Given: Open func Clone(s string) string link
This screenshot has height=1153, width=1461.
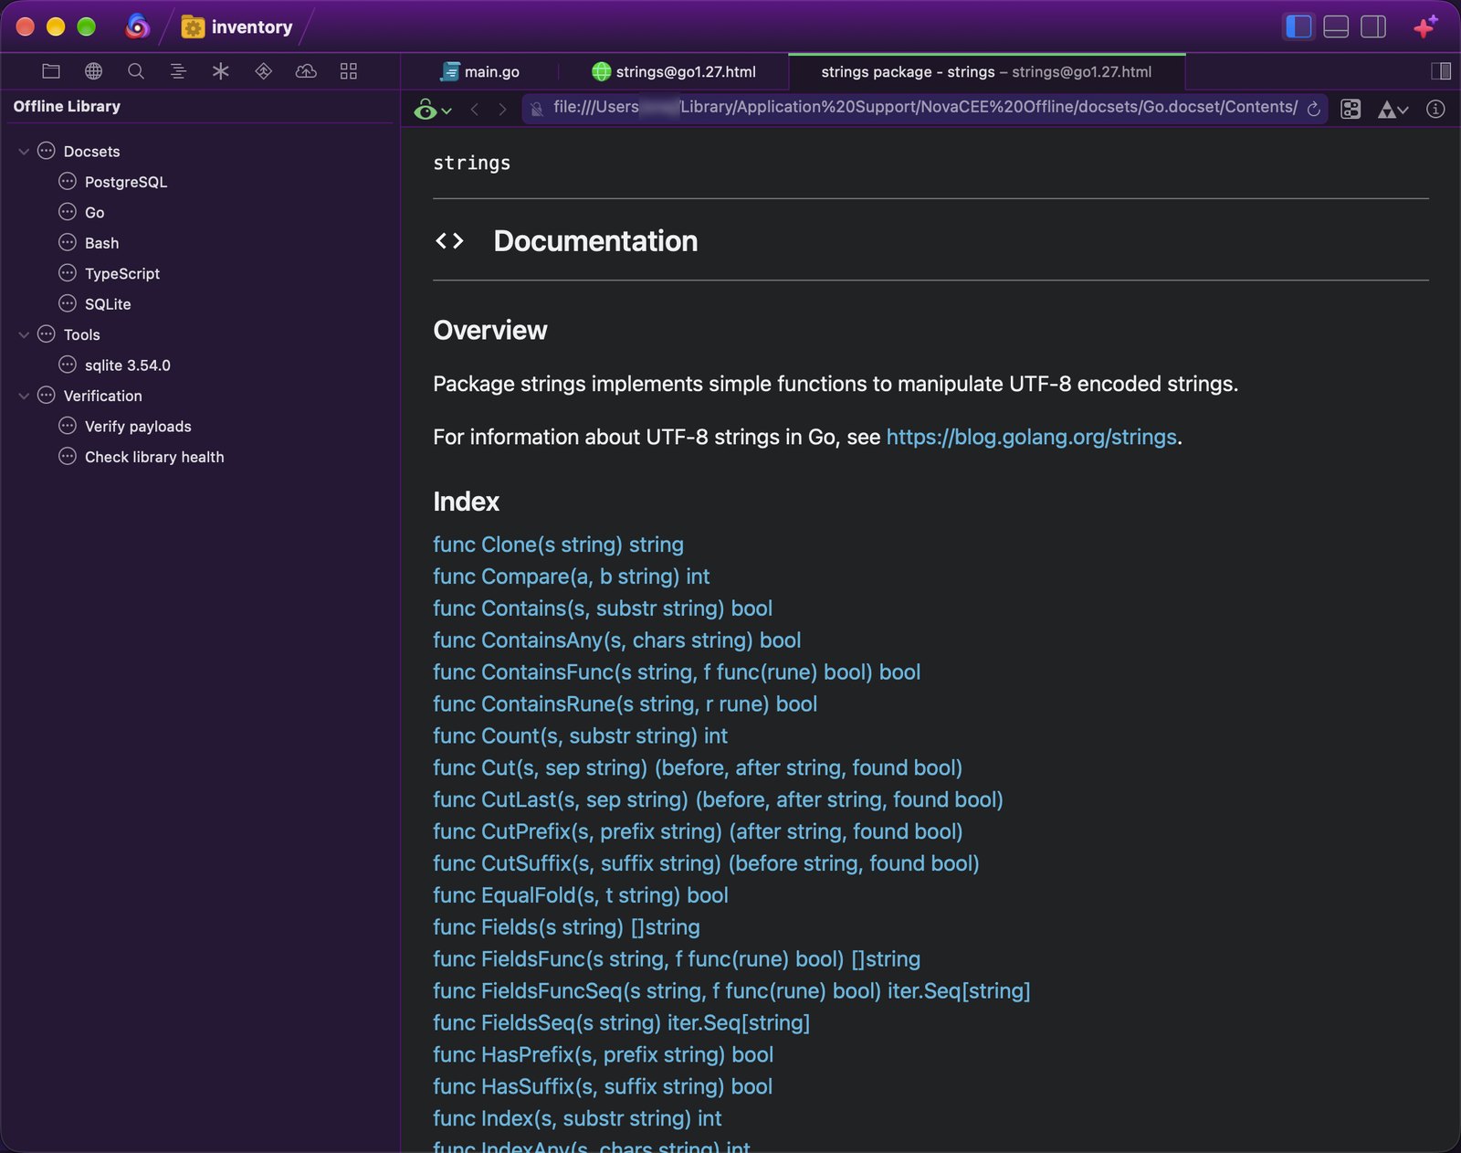Looking at the screenshot, I should pyautogui.click(x=558, y=545).
